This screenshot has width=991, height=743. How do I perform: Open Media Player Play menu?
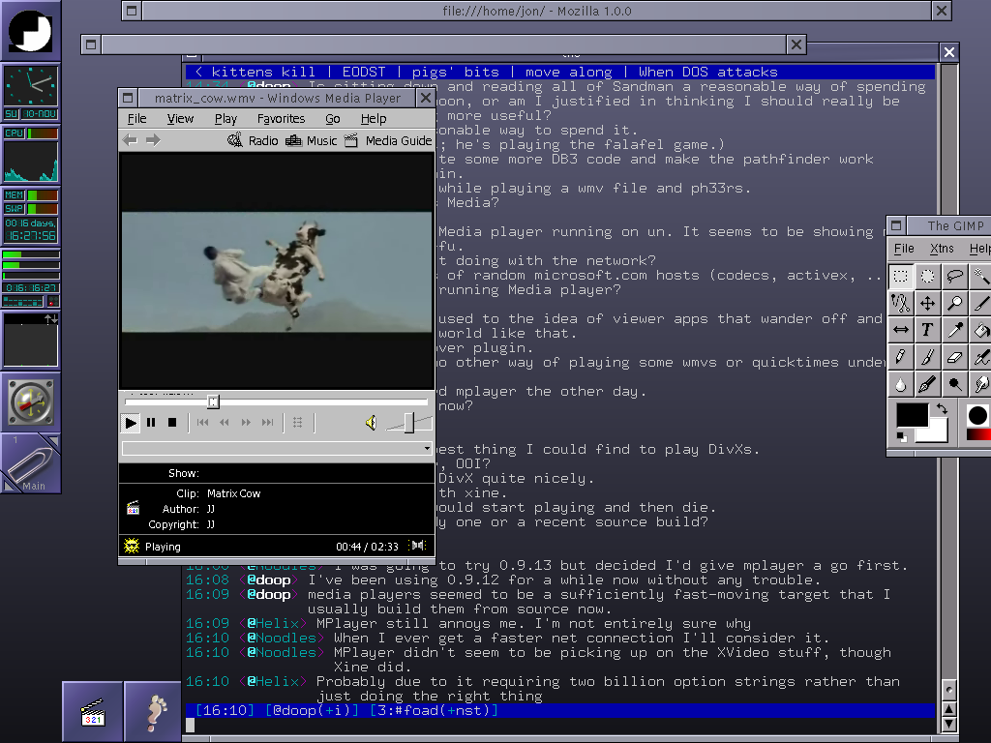pyautogui.click(x=225, y=119)
